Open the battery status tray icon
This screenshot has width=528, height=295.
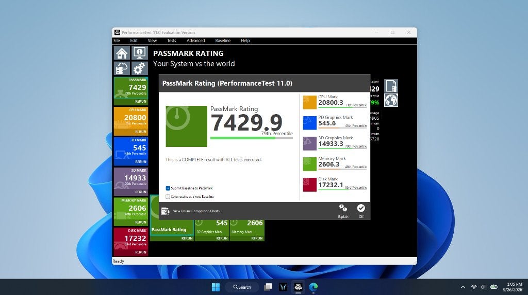coord(493,287)
